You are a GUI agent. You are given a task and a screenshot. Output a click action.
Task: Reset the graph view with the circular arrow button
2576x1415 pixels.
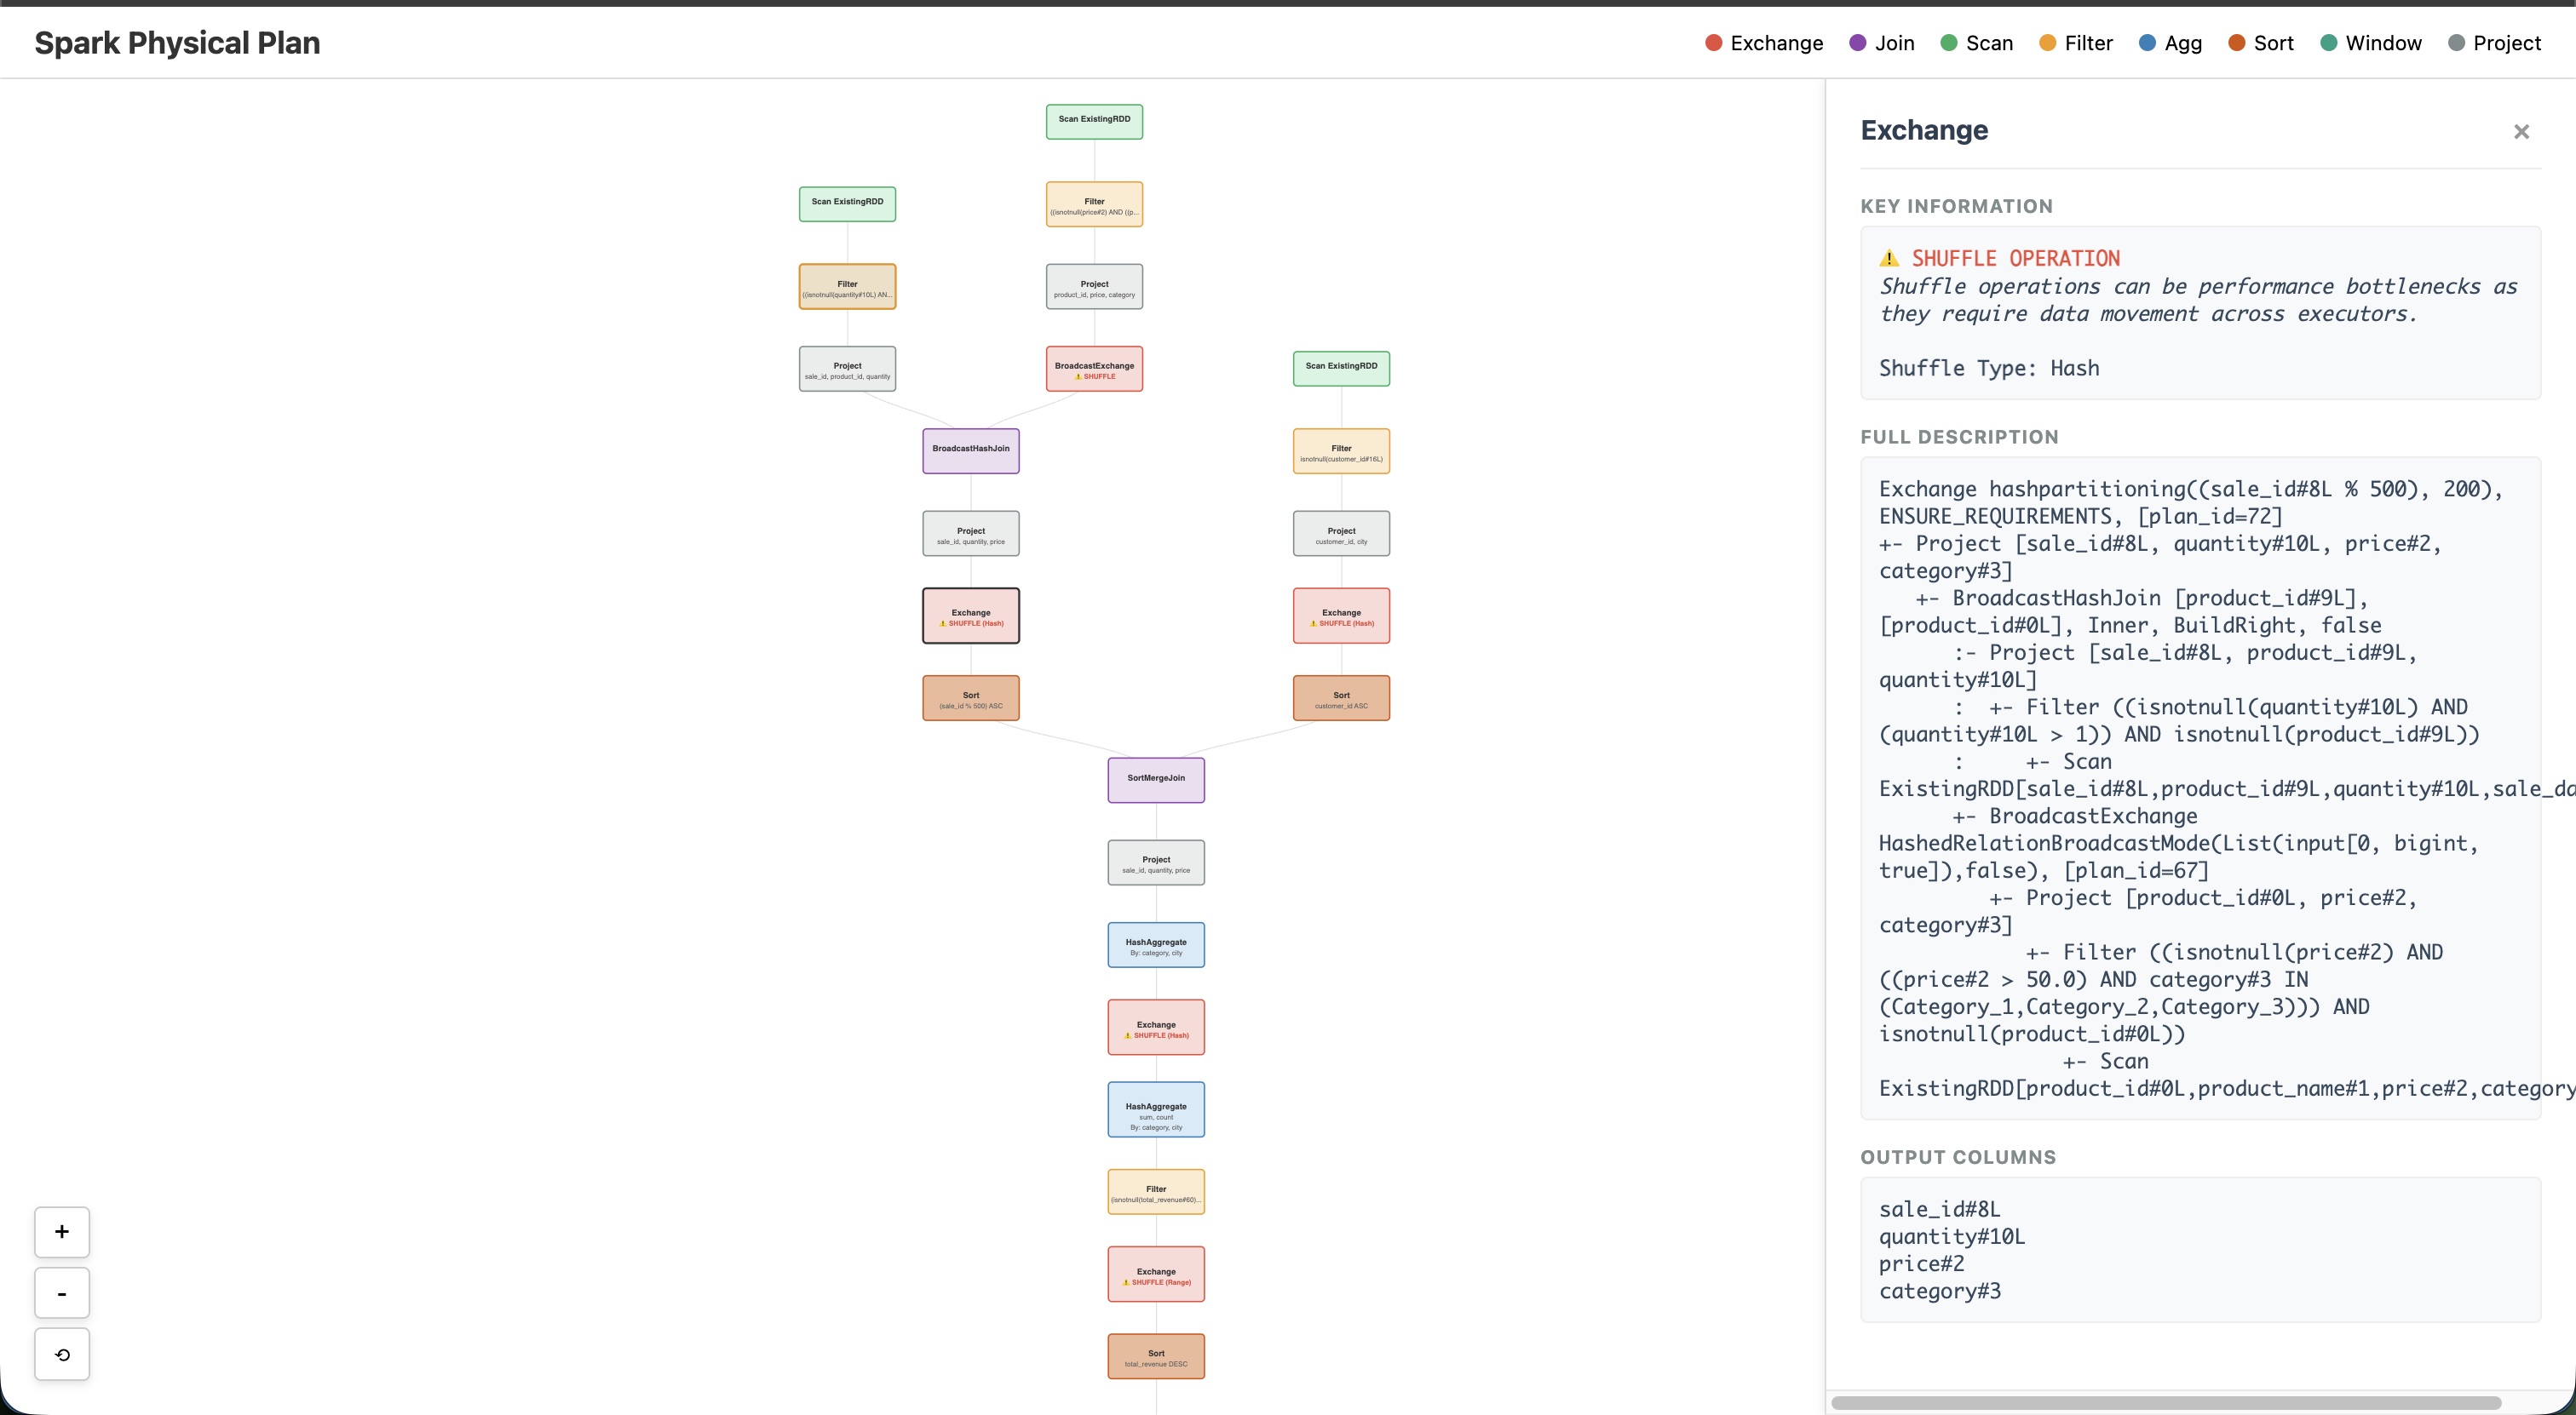[62, 1354]
